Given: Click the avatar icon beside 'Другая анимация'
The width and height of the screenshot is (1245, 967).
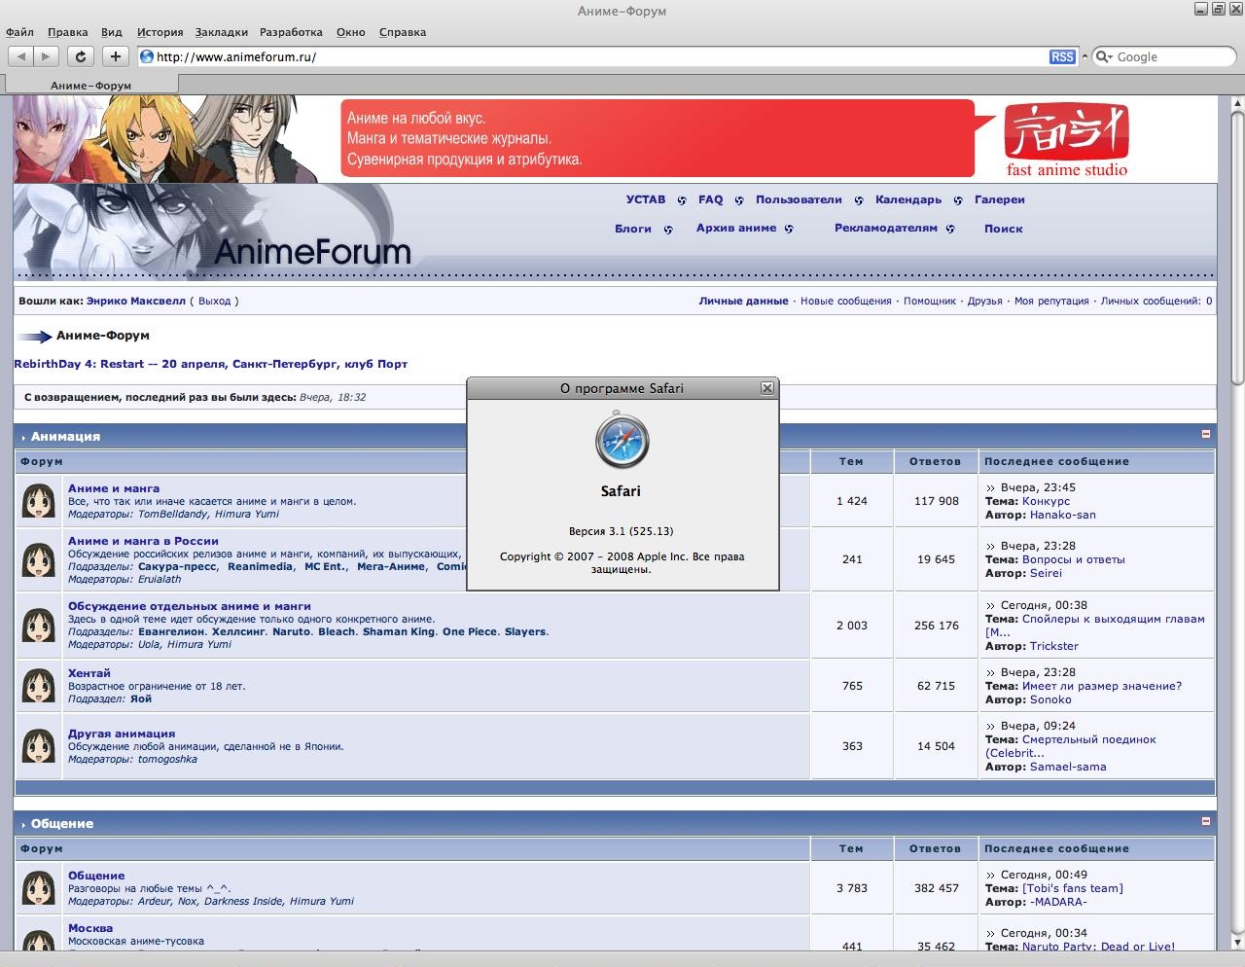Looking at the screenshot, I should (39, 747).
